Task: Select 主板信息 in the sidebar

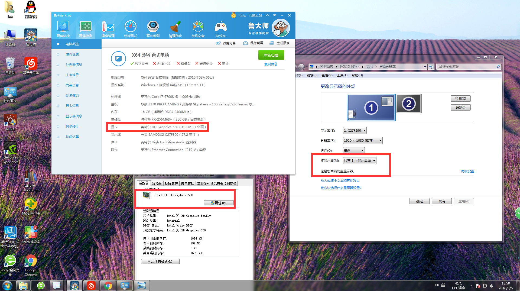Action: click(x=76, y=75)
